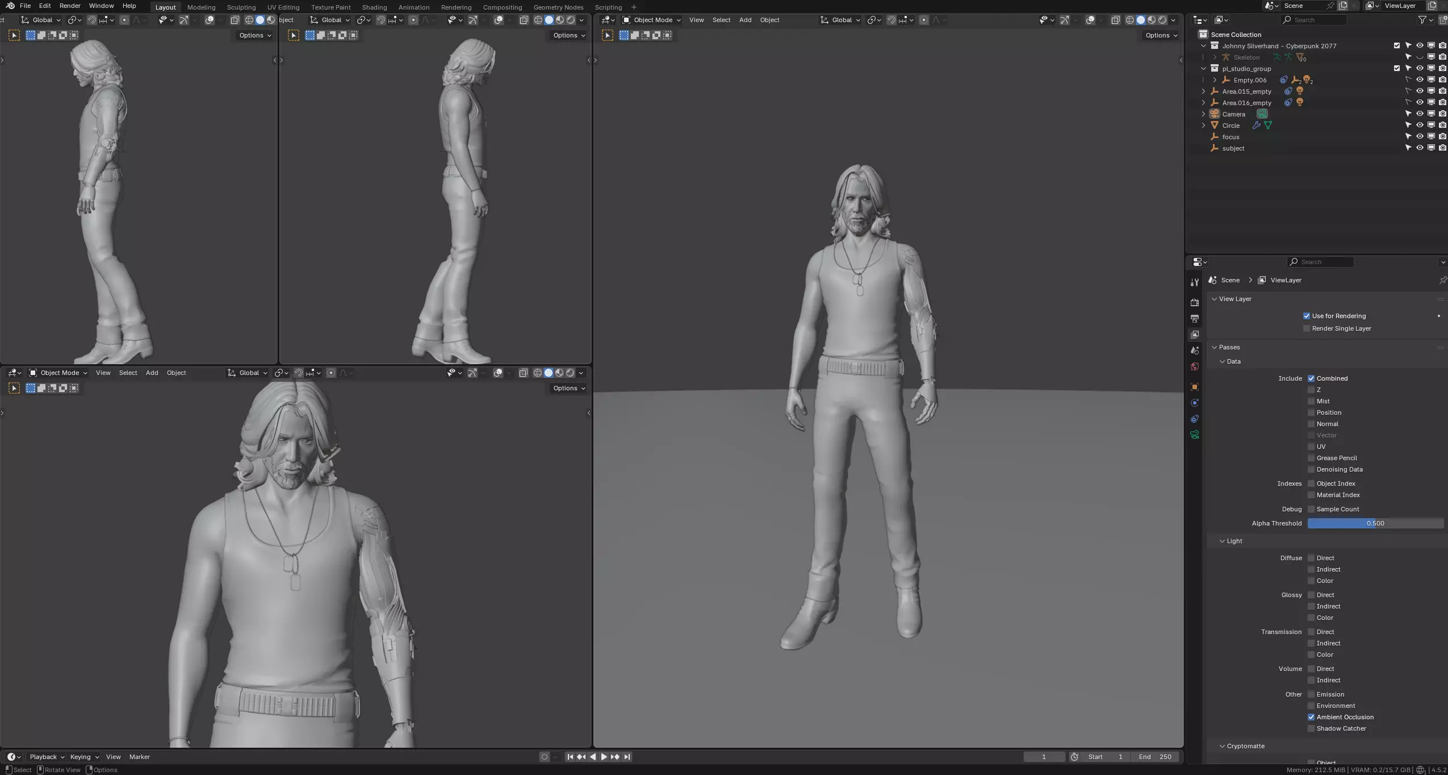
Task: Open the File menu
Action: [25, 6]
